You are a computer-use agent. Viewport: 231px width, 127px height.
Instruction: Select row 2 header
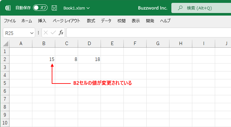point(5,59)
